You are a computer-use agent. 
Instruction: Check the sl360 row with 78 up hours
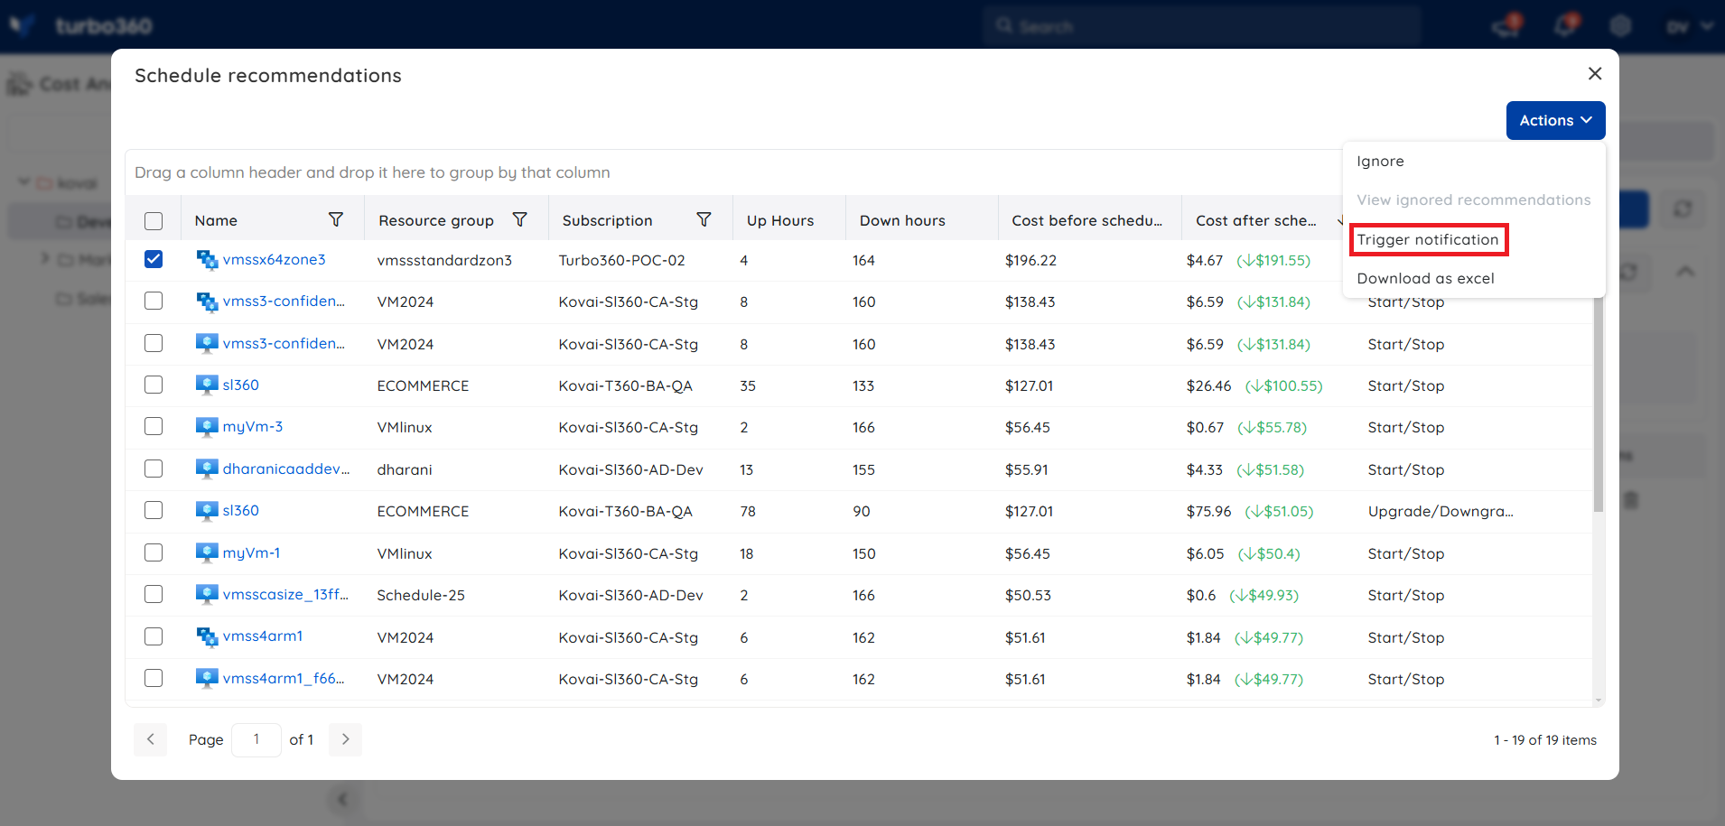(x=154, y=510)
